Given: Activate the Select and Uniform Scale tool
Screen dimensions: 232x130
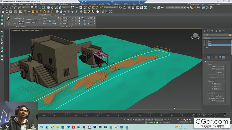Looking at the screenshot, I should [x=56, y=8].
